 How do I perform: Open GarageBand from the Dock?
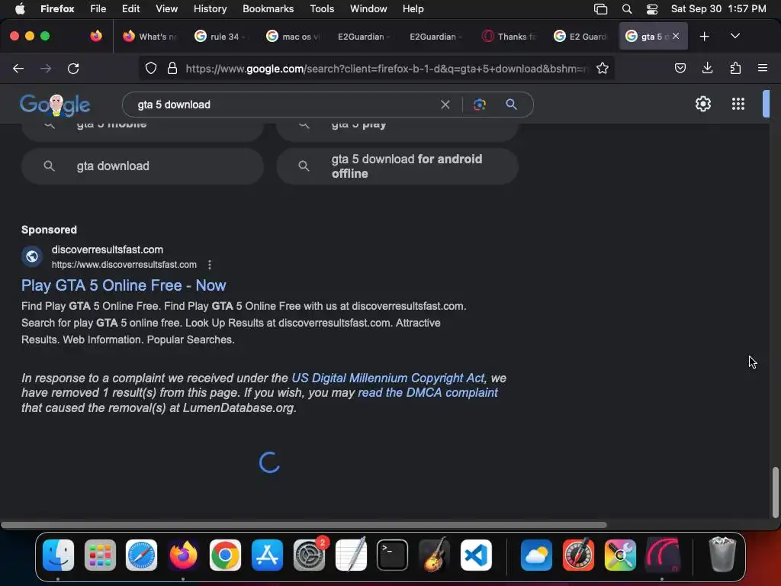(434, 555)
